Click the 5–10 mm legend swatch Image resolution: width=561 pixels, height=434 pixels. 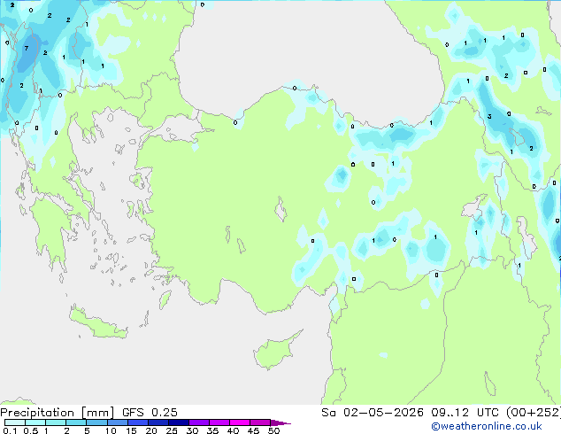click(96, 422)
